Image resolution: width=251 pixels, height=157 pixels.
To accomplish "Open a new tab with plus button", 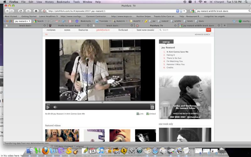I will coord(225,25).
